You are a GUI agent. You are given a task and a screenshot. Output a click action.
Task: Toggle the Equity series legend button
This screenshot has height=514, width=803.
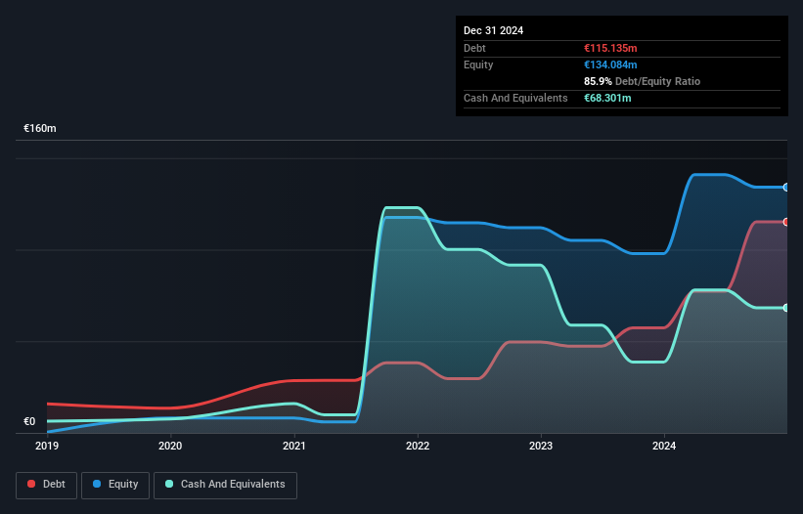click(x=115, y=485)
